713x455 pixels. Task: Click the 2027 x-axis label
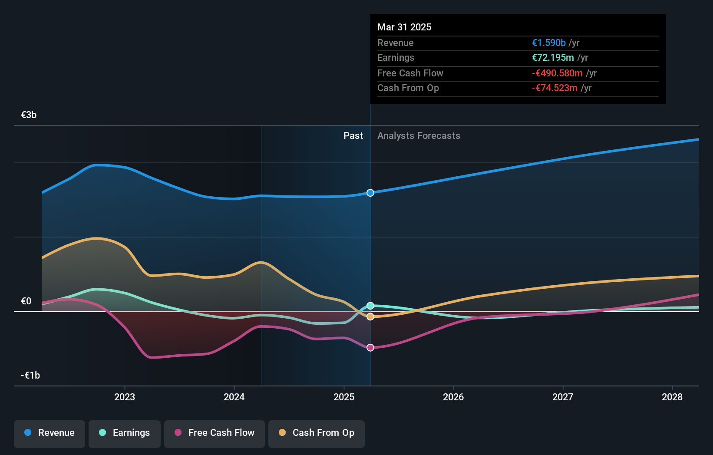point(563,397)
